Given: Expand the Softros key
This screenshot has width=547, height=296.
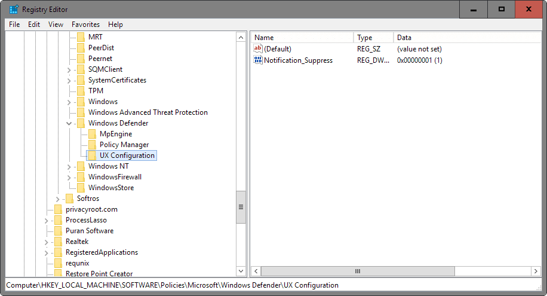Looking at the screenshot, I should [57, 199].
